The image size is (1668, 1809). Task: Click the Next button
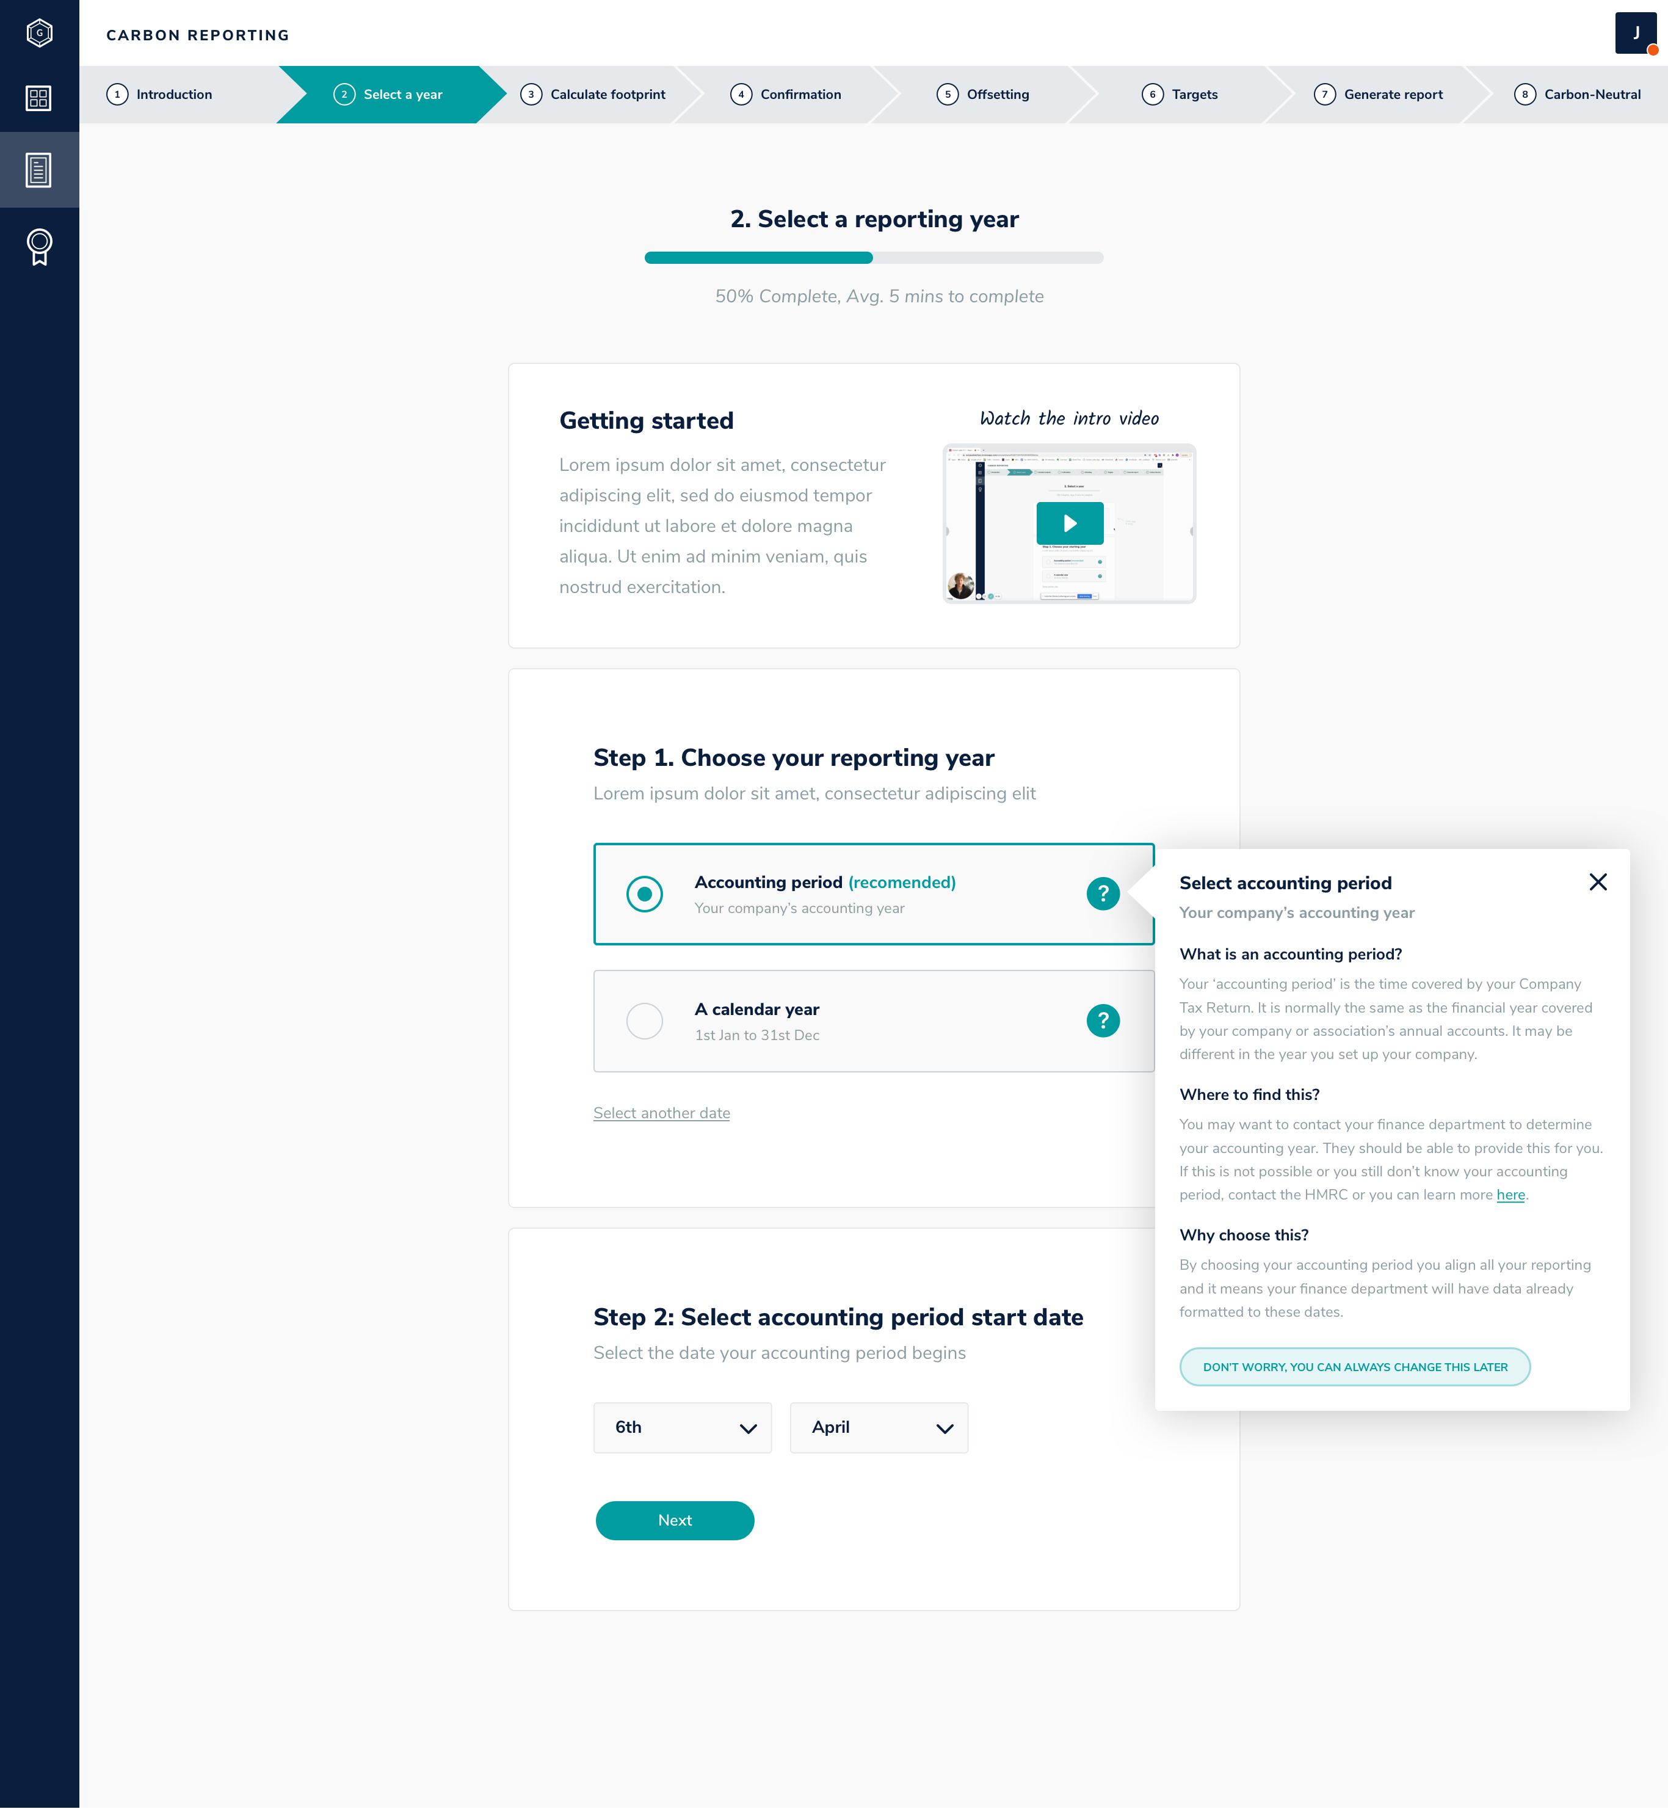(674, 1520)
